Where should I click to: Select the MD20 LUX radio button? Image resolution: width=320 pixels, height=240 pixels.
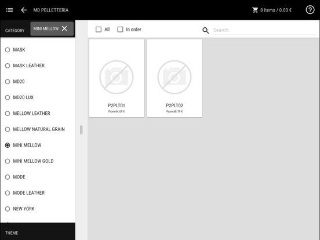click(x=8, y=97)
